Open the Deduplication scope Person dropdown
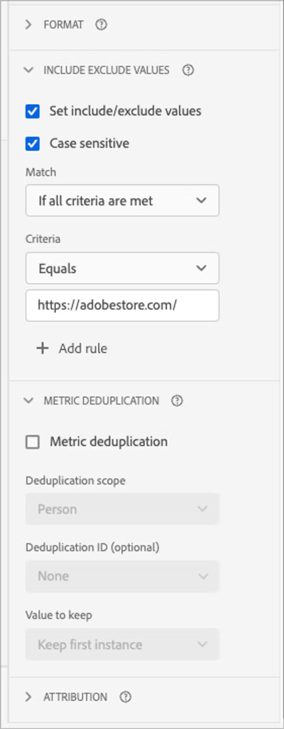The height and width of the screenshot is (729, 284). pos(122,509)
